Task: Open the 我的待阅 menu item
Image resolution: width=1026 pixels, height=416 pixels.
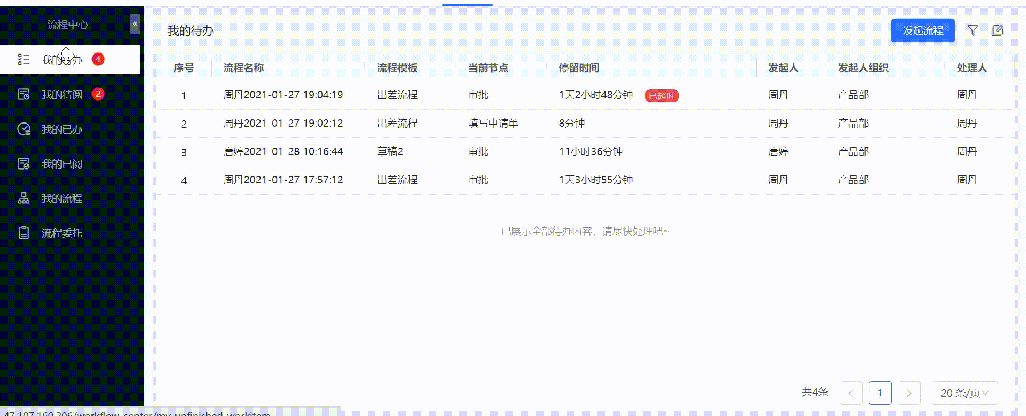Action: (x=70, y=94)
